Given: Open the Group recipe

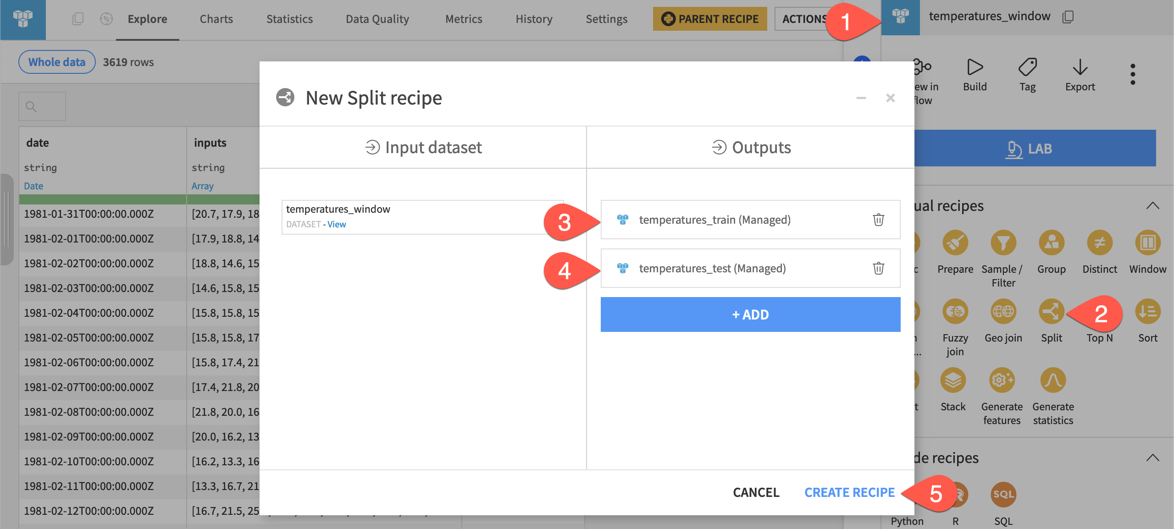Looking at the screenshot, I should tap(1051, 242).
